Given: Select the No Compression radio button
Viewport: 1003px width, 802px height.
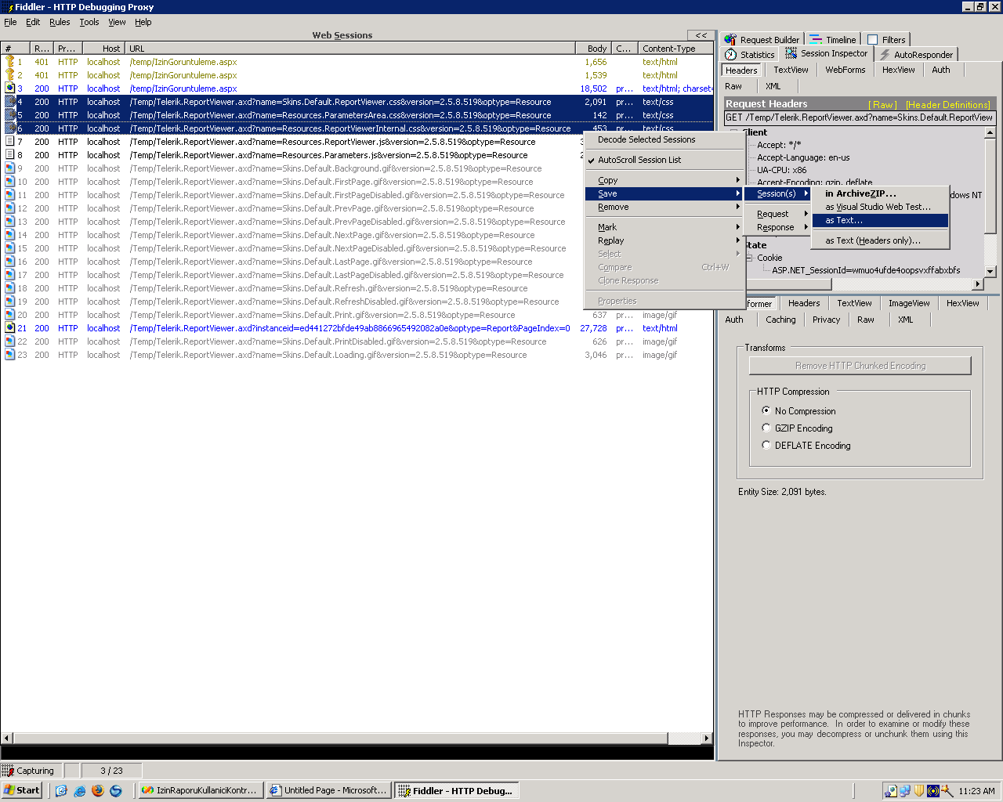Looking at the screenshot, I should 766,410.
